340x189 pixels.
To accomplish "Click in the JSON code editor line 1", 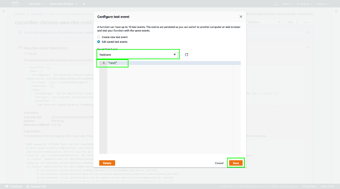I will click(159, 63).
